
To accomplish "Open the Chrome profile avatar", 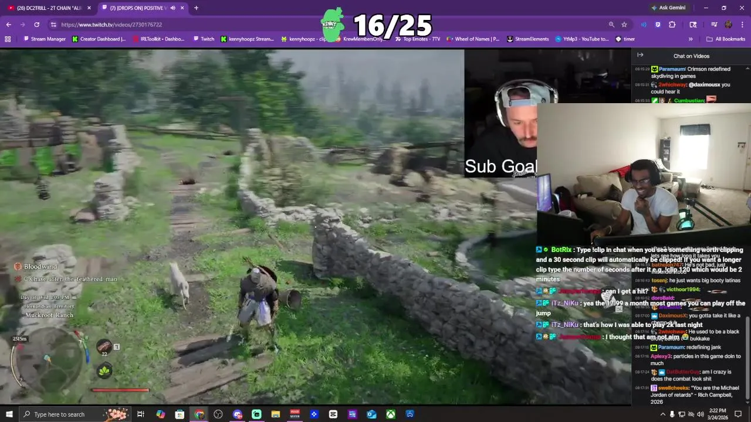I will (x=728, y=25).
